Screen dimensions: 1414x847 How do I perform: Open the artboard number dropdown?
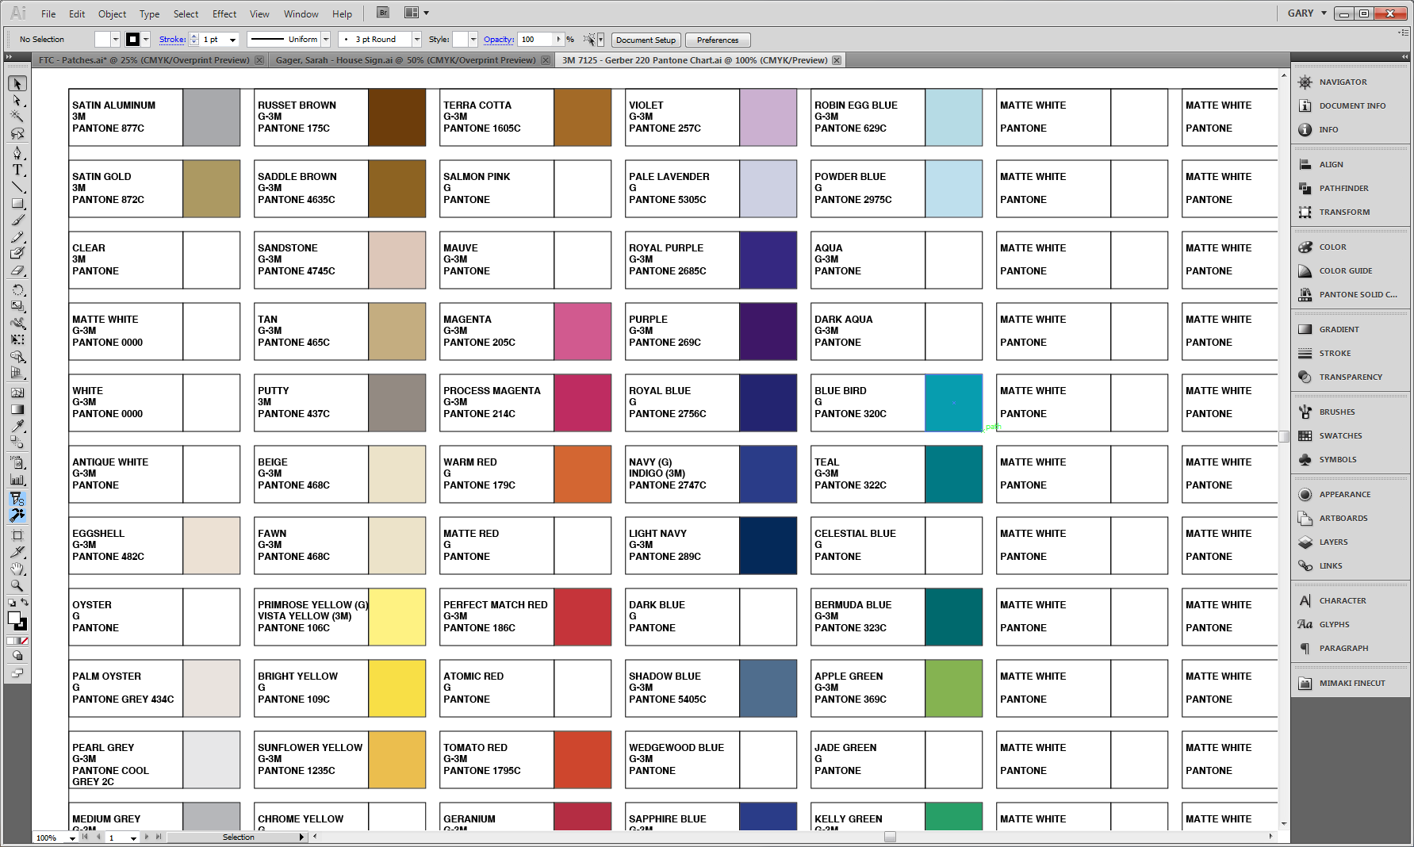coord(133,837)
